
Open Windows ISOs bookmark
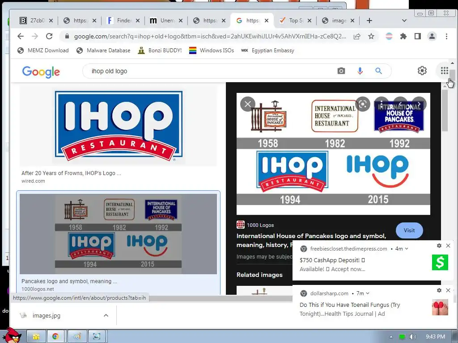[x=212, y=50]
